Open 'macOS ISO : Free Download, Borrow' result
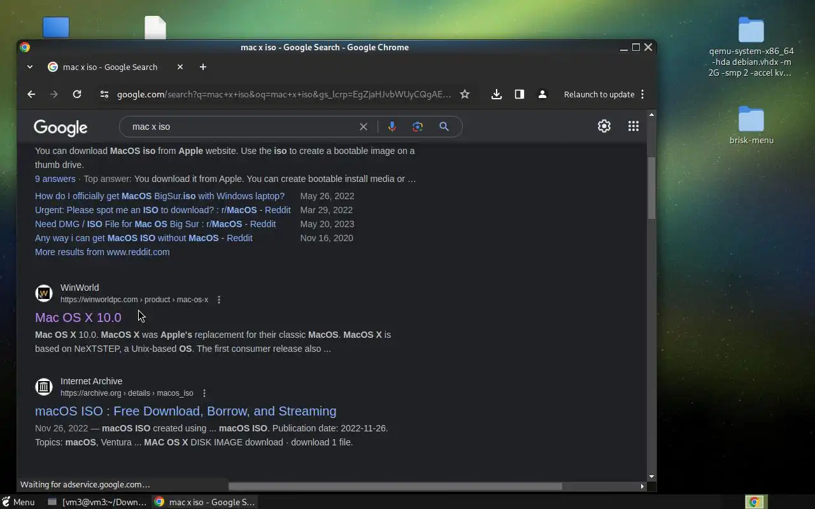This screenshot has height=509, width=815. click(186, 411)
